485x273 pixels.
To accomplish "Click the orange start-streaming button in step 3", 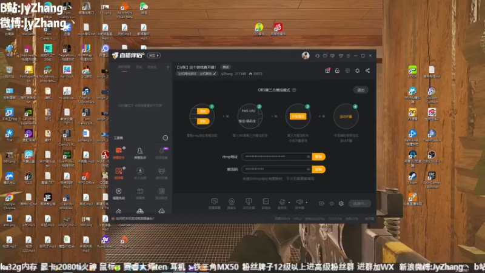I will (298, 116).
